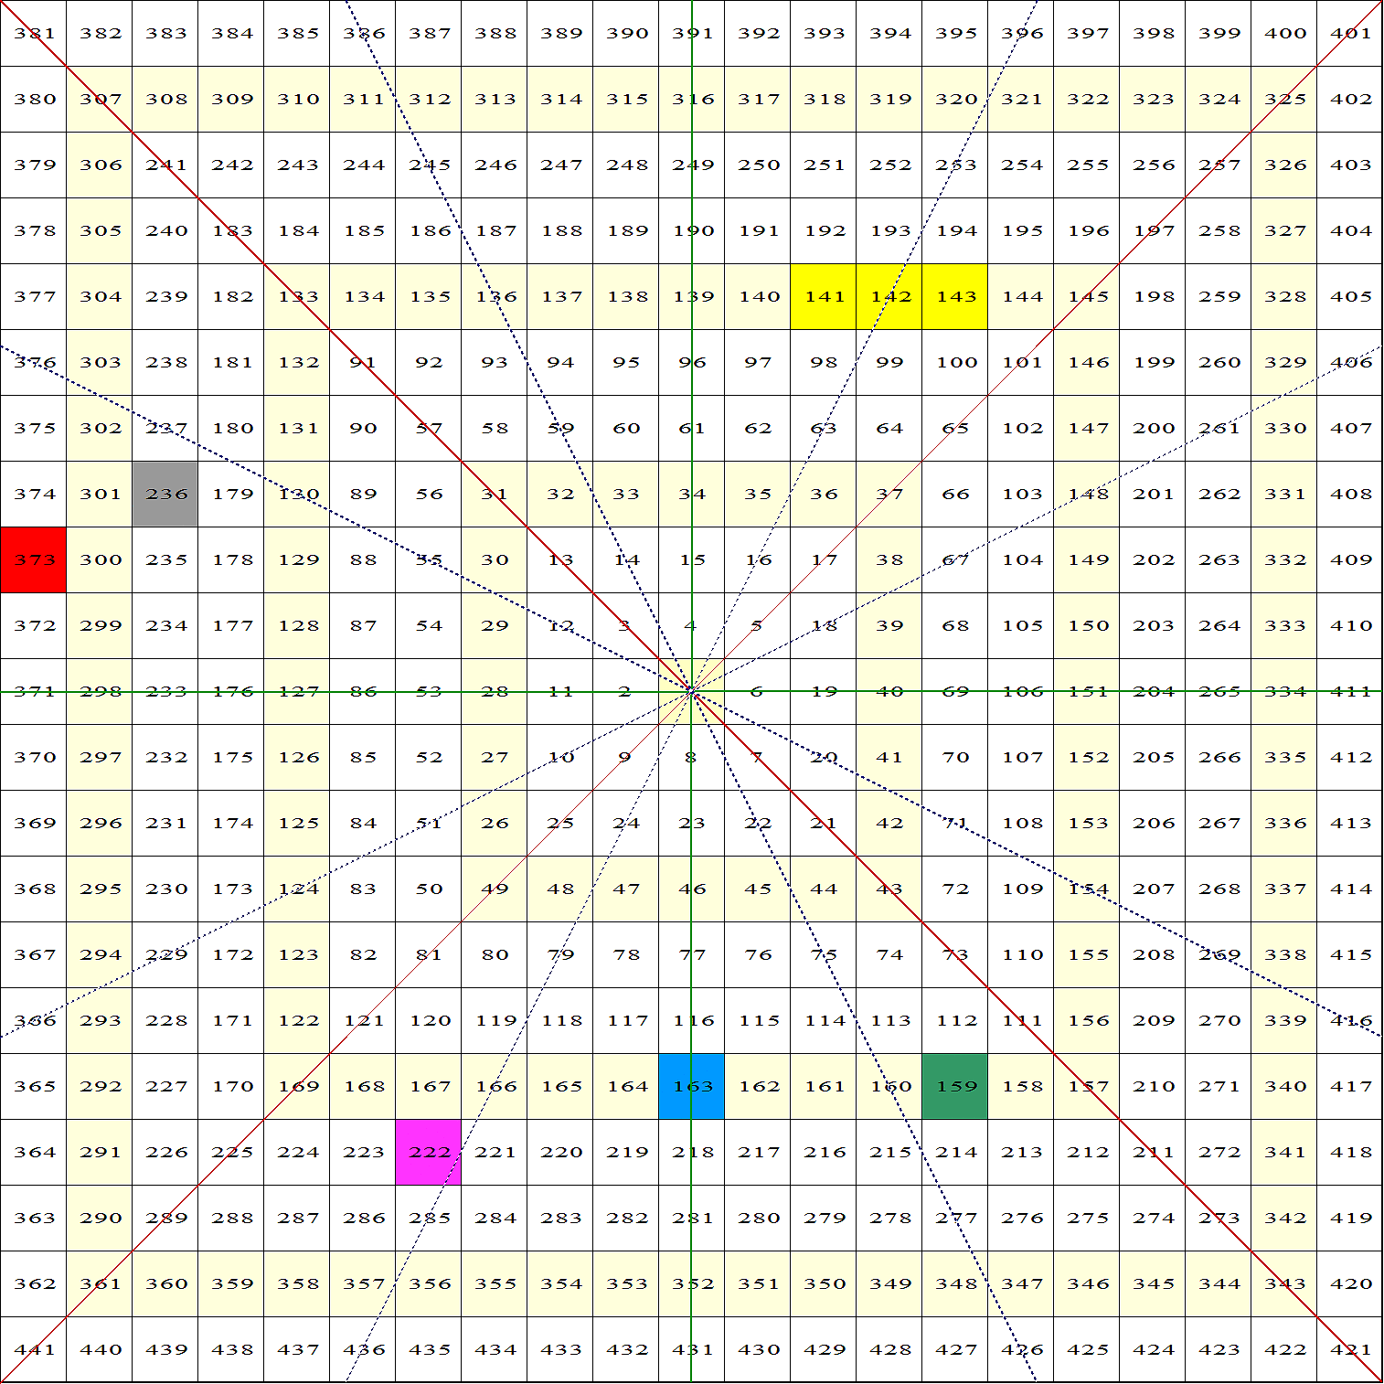This screenshot has height=1384, width=1384.
Task: Select cell number 60
Action: pyautogui.click(x=625, y=428)
